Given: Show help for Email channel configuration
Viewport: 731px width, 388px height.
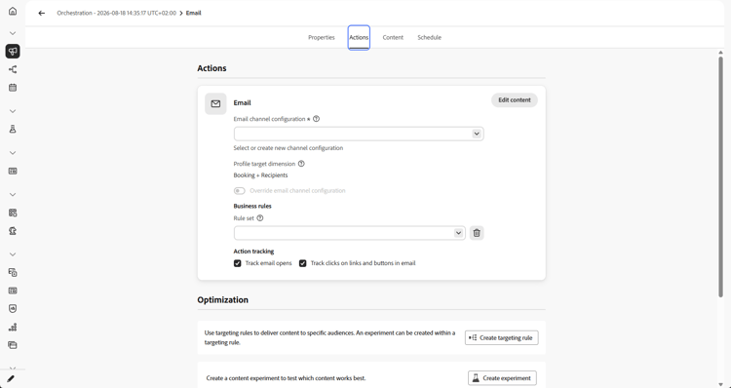Looking at the screenshot, I should pyautogui.click(x=316, y=119).
